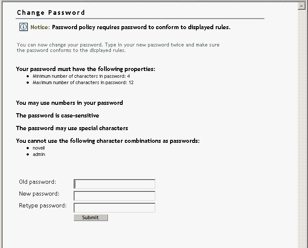This screenshot has width=308, height=248.
Task: Click the Notice info icon
Action: (23, 27)
